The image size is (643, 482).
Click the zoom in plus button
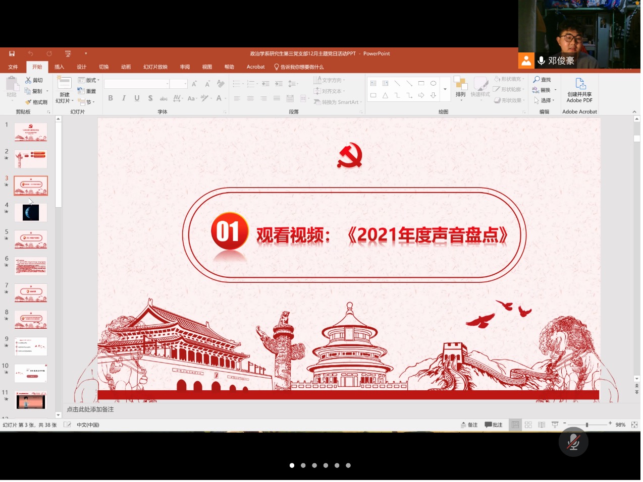tap(610, 424)
